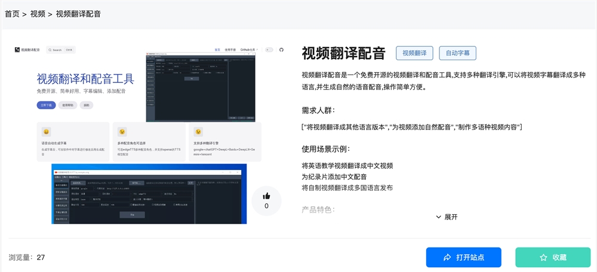Select the 自动字幕 tag
This screenshot has width=597, height=272.
(x=458, y=53)
